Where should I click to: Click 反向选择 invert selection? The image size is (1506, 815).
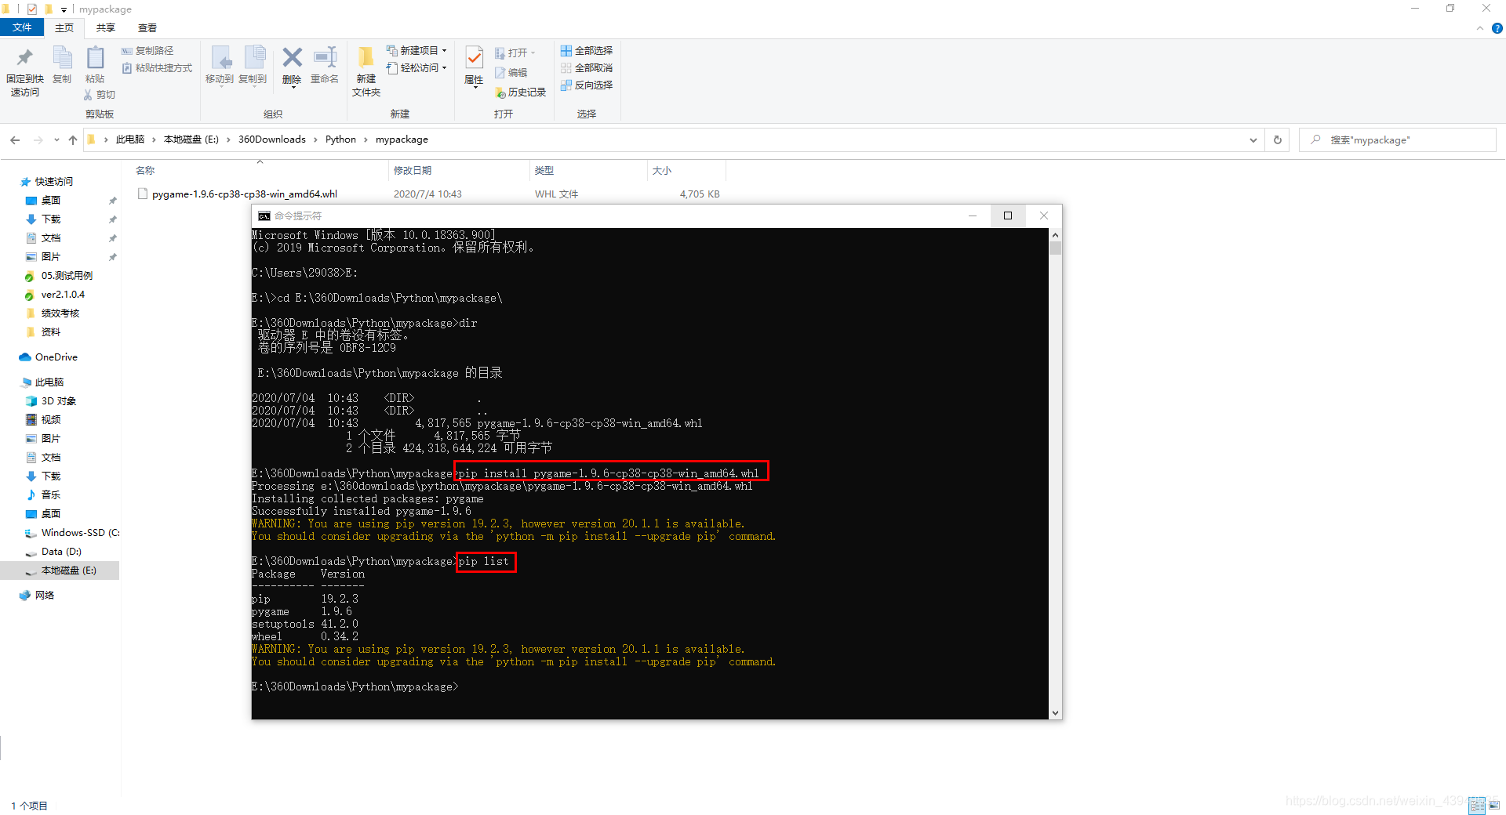click(587, 85)
